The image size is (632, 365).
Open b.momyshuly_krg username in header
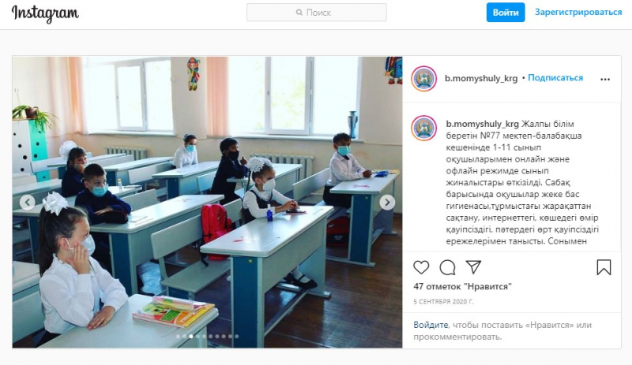[481, 78]
